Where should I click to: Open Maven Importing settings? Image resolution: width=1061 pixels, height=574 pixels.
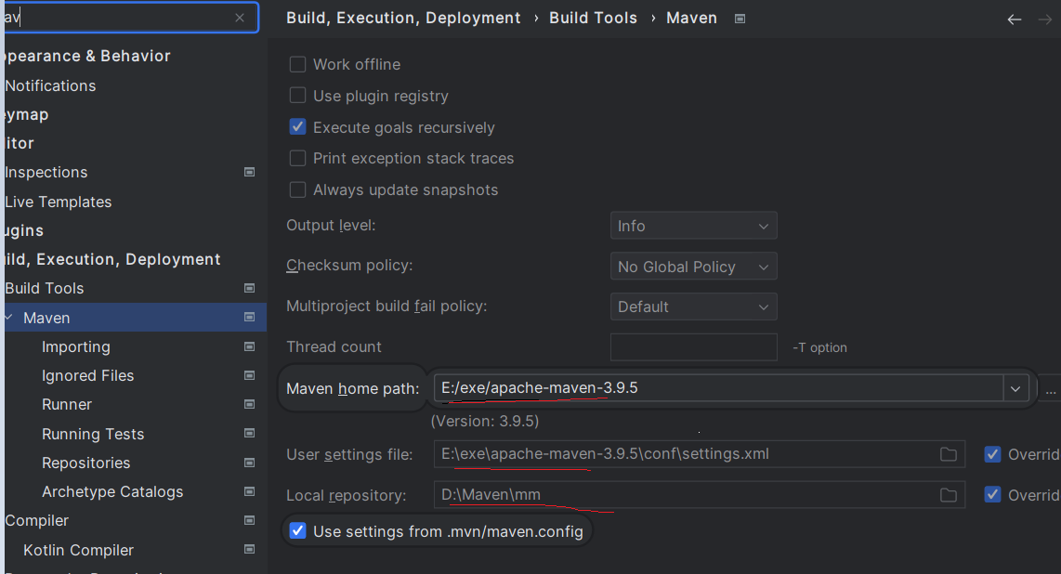click(x=76, y=346)
